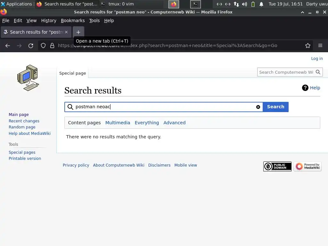Open the Main page link
Image resolution: width=328 pixels, height=246 pixels.
(x=19, y=115)
